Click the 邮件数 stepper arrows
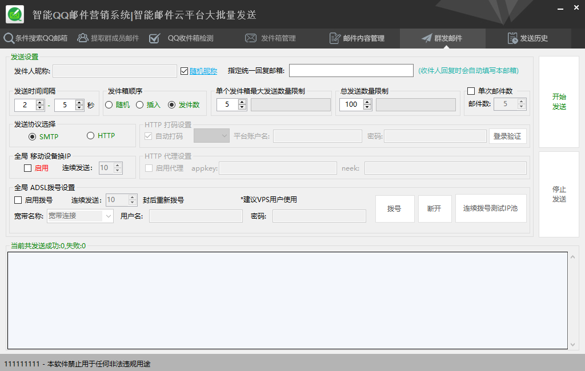 point(522,104)
